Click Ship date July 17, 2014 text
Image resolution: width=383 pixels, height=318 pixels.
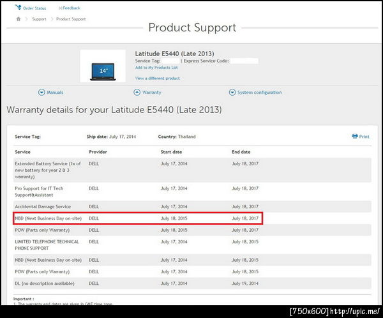point(111,137)
